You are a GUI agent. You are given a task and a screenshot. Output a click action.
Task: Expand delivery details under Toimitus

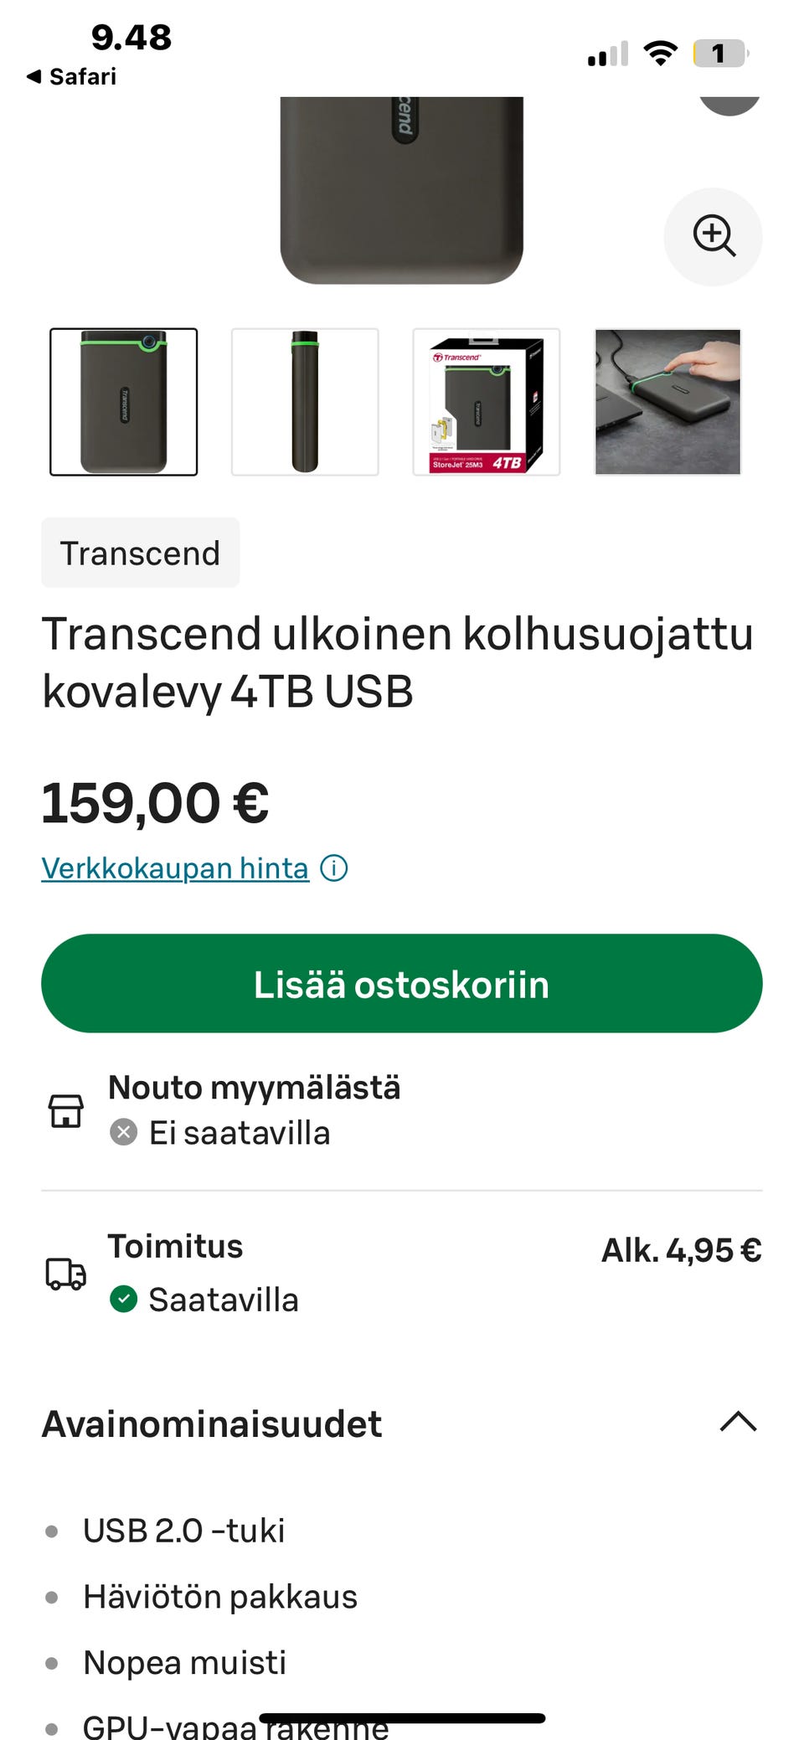coord(176,1247)
